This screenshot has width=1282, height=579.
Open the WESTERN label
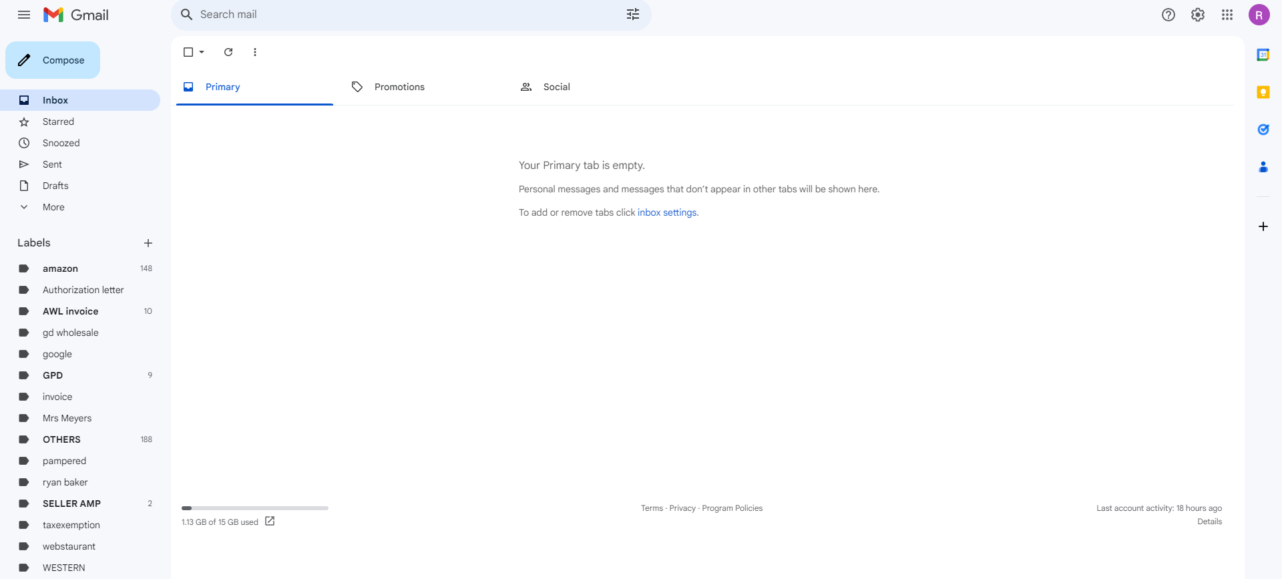click(80, 568)
